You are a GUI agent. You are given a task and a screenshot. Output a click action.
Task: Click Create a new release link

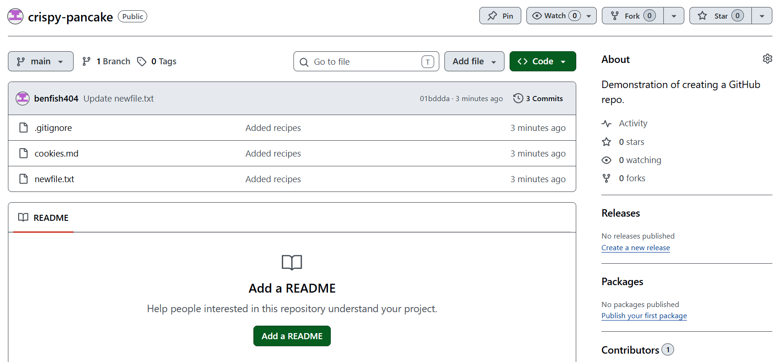click(635, 248)
